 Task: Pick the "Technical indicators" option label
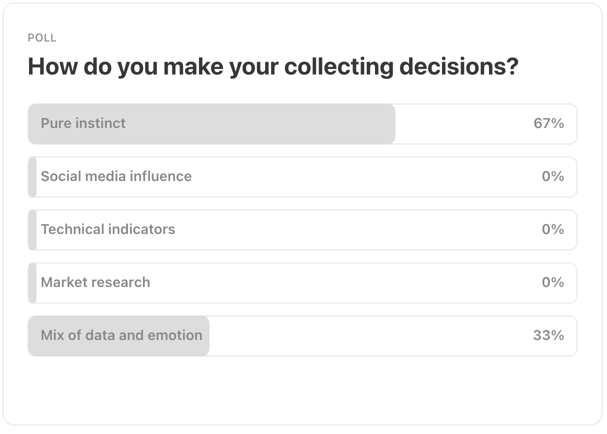[x=108, y=229]
